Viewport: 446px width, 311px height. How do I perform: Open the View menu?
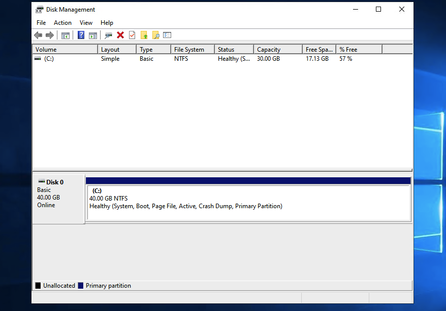pos(86,23)
